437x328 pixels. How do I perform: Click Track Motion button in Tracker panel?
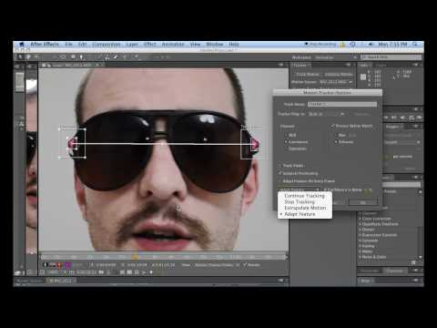click(308, 75)
